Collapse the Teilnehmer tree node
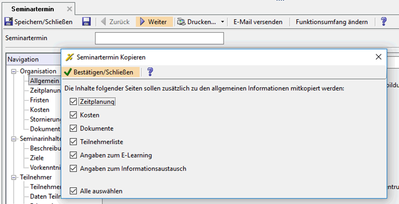Viewport: 399px width, 204px height. pyautogui.click(x=14, y=178)
